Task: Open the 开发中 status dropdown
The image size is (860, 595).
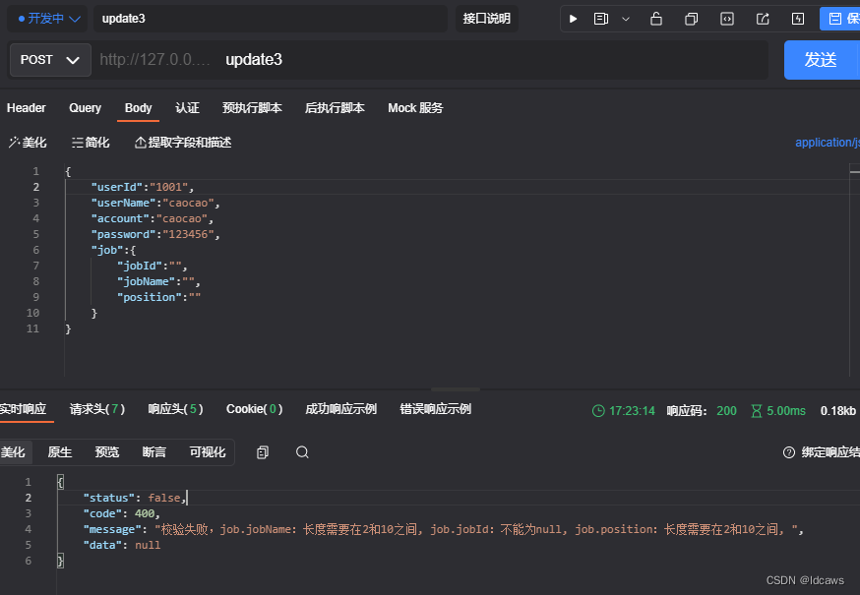Action: 49,19
